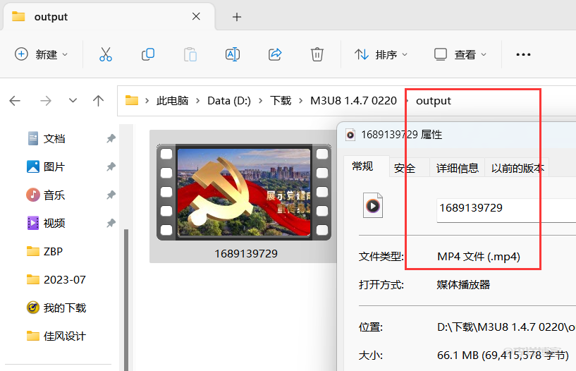Open the 以前的版本 tab
This screenshot has width=576, height=371.
(517, 168)
